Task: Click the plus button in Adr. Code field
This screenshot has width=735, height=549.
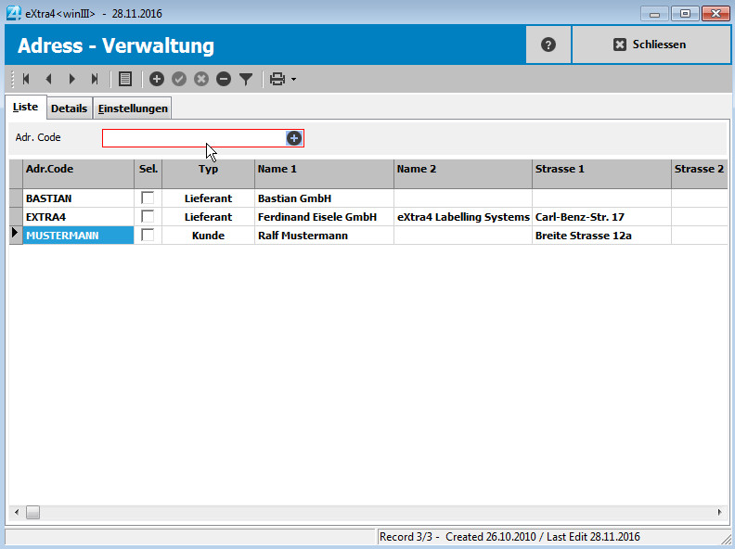Action: [x=294, y=138]
